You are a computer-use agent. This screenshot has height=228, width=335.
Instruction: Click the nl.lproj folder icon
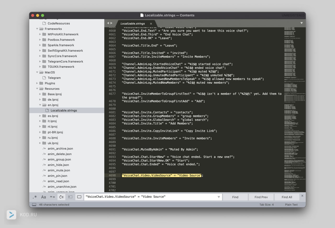coord(44,127)
